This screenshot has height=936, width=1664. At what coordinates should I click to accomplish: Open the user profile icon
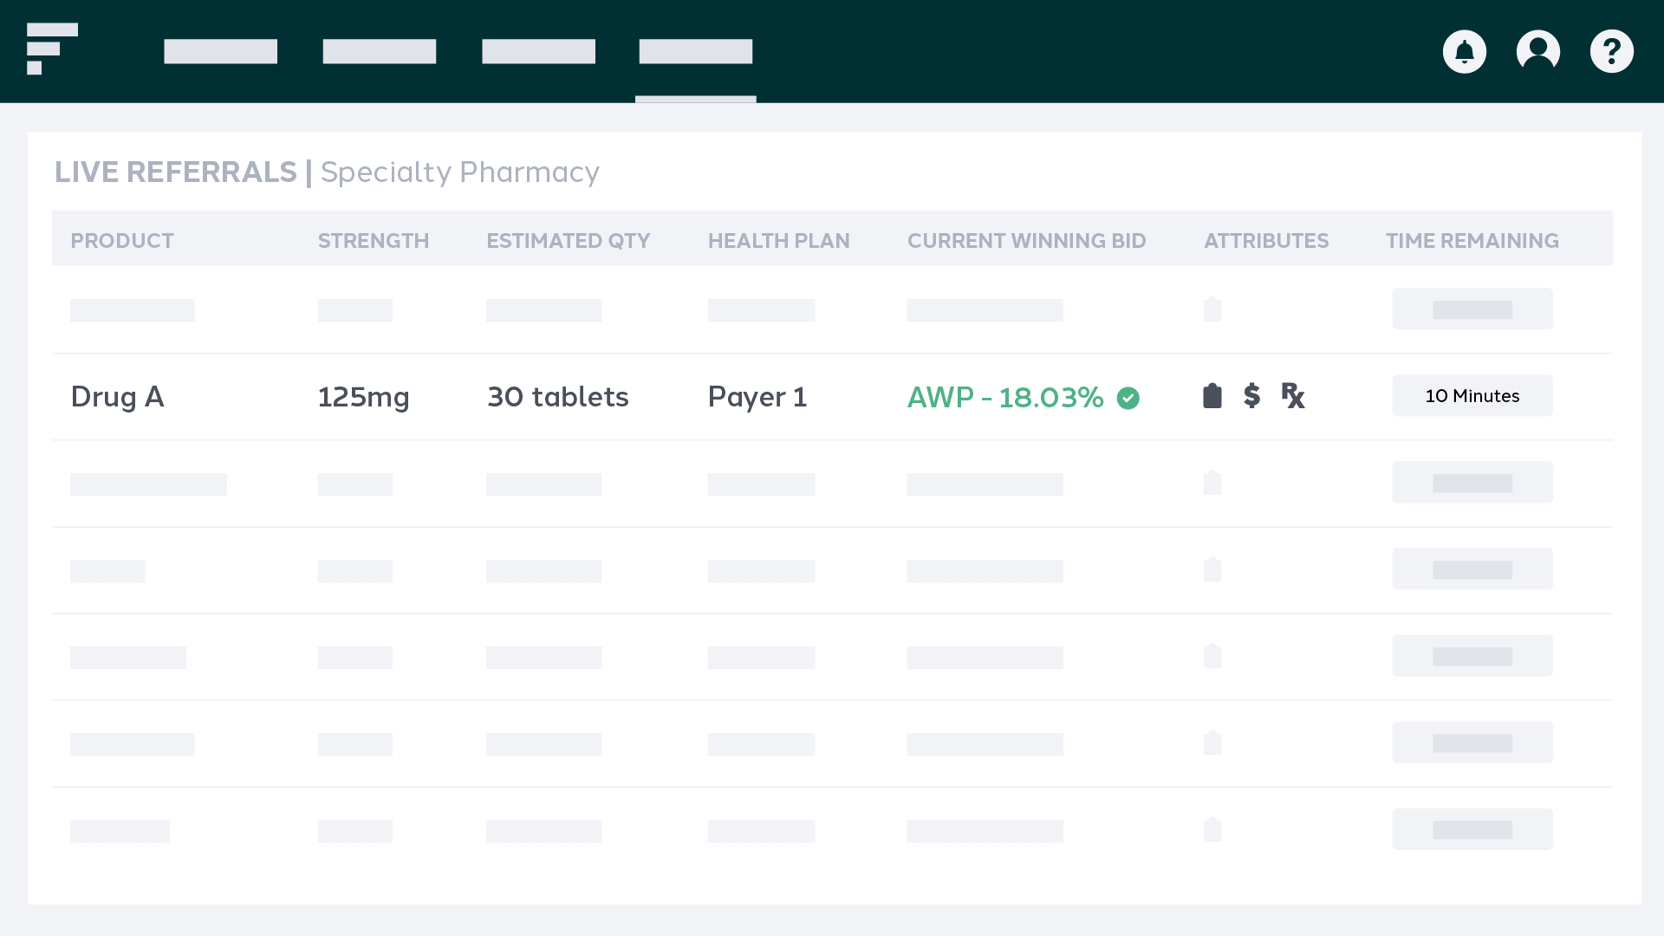tap(1537, 52)
